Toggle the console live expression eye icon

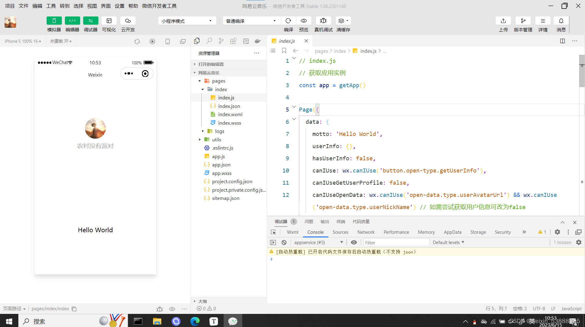[x=354, y=243]
